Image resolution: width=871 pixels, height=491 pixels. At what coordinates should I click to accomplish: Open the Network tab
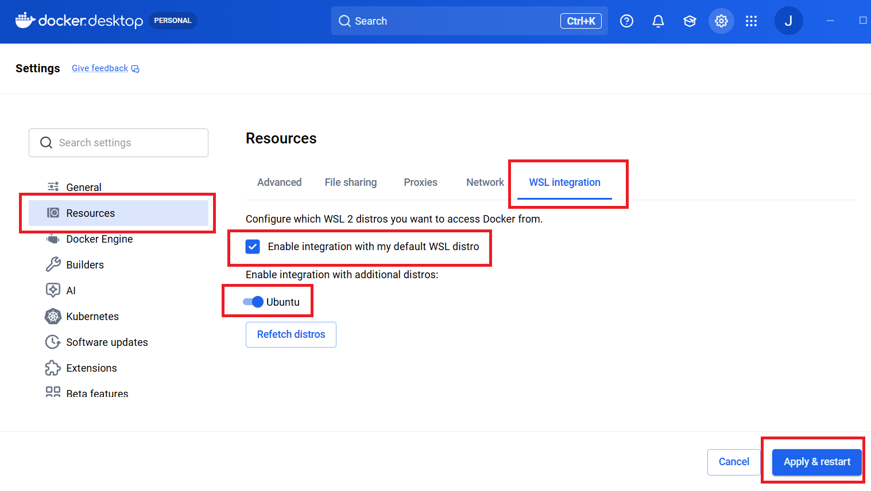(x=485, y=182)
